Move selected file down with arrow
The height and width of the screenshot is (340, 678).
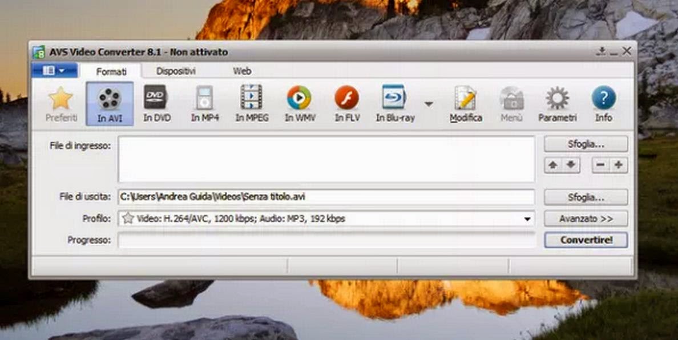coord(571,165)
